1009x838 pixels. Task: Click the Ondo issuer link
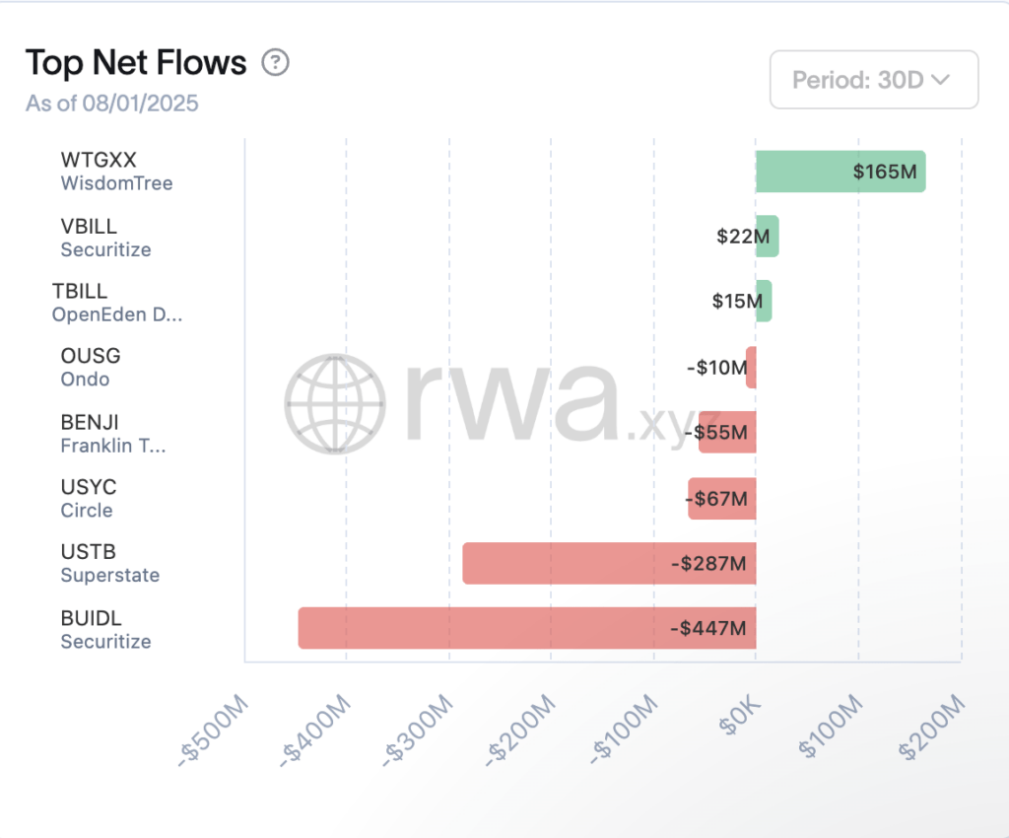click(x=84, y=379)
